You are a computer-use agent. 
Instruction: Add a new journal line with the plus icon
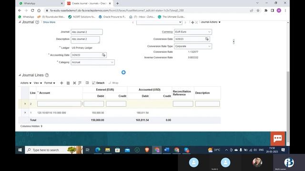pyautogui.click(x=61, y=83)
